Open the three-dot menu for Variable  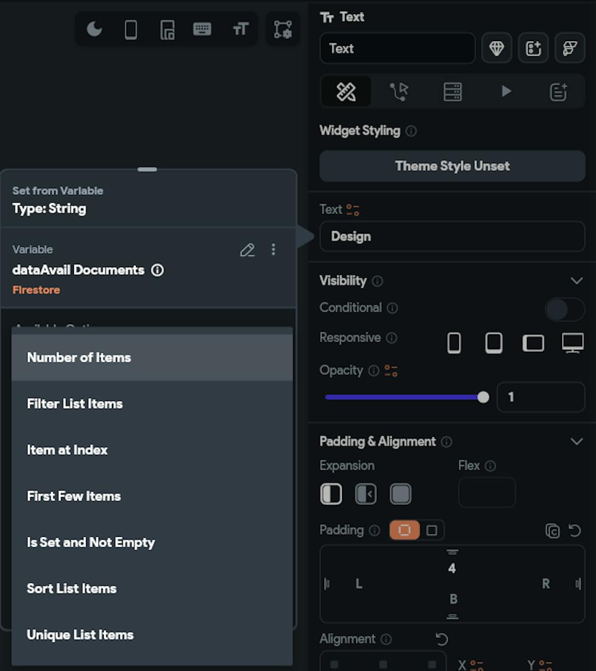(x=274, y=250)
